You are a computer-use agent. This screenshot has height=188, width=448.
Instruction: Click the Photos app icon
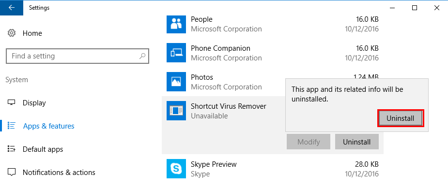pyautogui.click(x=176, y=82)
